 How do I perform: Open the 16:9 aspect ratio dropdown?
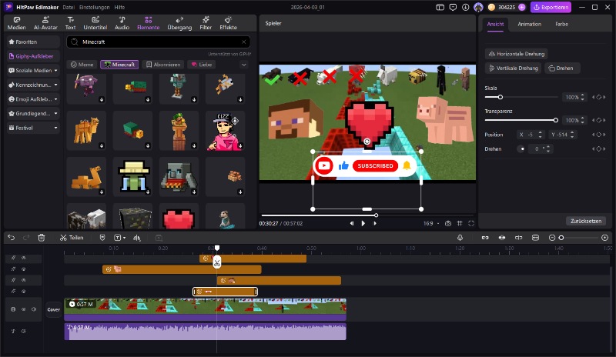[x=431, y=223]
